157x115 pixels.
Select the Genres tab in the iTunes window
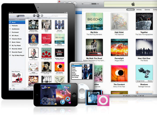[x=147, y=10]
